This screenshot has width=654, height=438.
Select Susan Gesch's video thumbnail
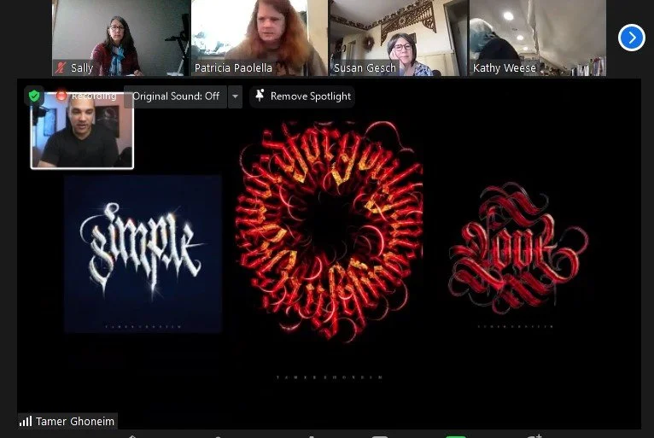coord(398,38)
